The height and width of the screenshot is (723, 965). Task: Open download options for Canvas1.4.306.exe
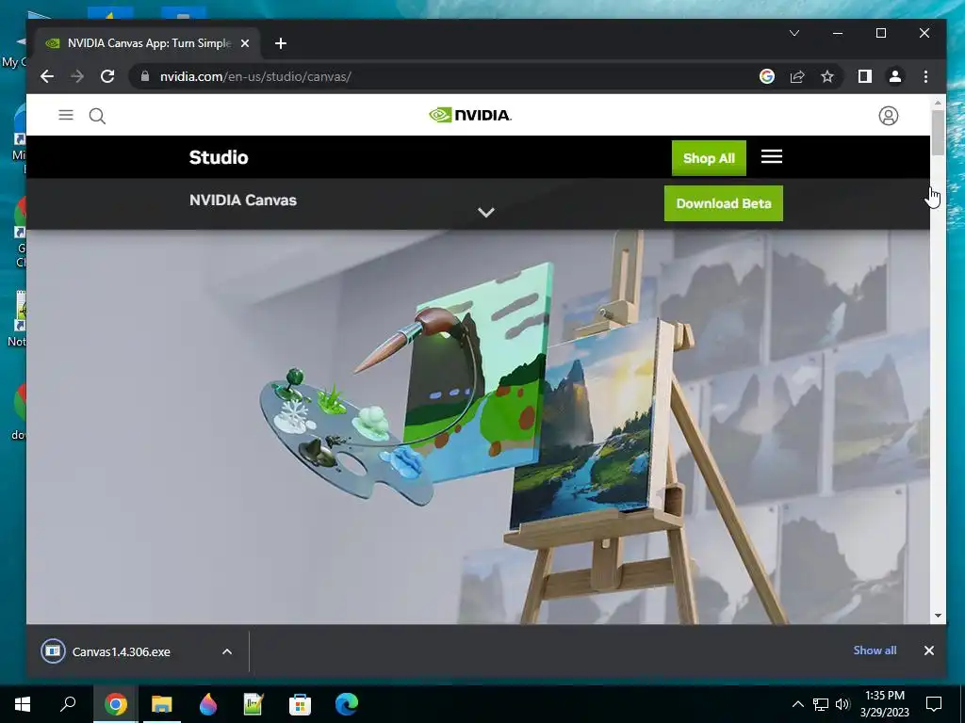pos(227,651)
